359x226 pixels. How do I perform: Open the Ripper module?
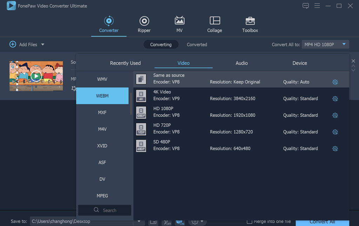click(x=144, y=24)
